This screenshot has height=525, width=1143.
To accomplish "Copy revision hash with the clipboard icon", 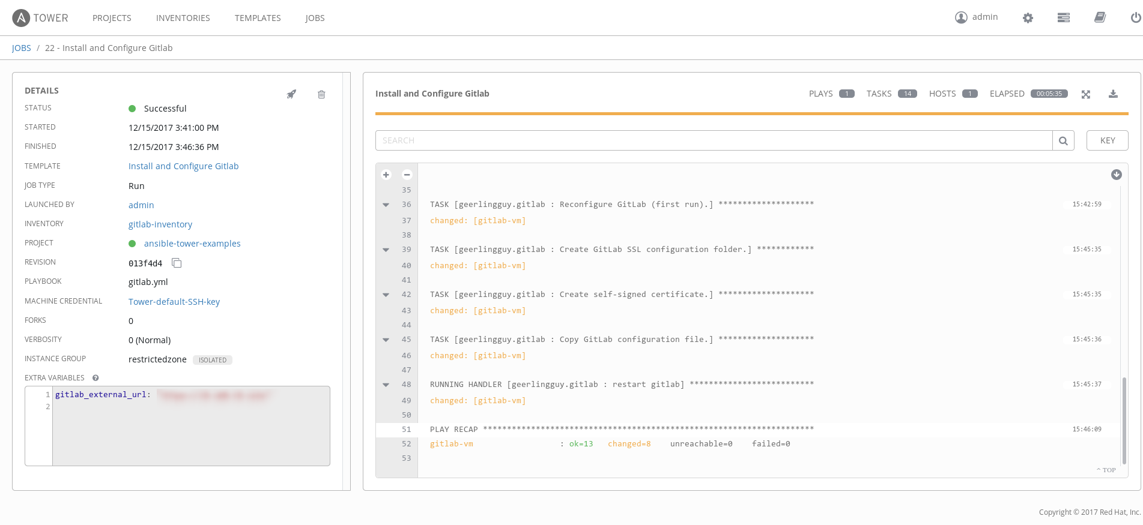I will (177, 263).
